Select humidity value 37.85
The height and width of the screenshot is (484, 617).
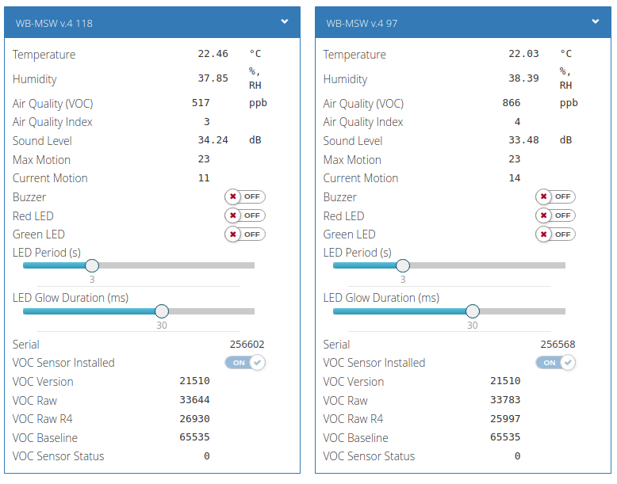tap(213, 78)
